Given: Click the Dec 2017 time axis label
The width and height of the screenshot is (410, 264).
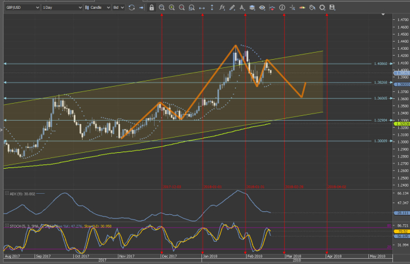Looking at the screenshot, I should (x=169, y=256).
